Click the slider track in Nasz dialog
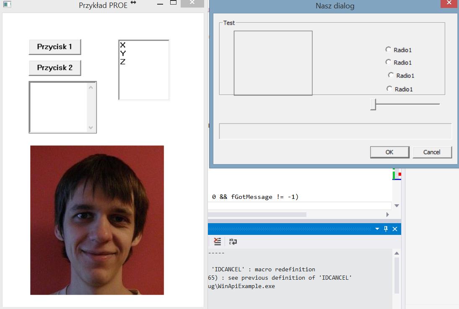The width and height of the screenshot is (459, 309). 407,104
